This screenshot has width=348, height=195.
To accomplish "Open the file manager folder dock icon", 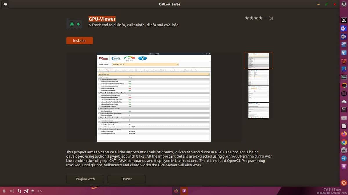I will pos(344,118).
